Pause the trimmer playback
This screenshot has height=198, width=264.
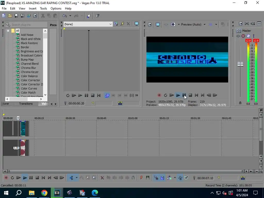pos(86,95)
